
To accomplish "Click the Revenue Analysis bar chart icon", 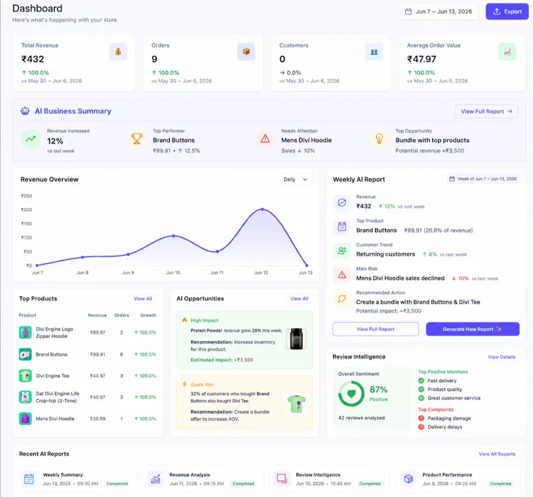I will click(x=155, y=478).
